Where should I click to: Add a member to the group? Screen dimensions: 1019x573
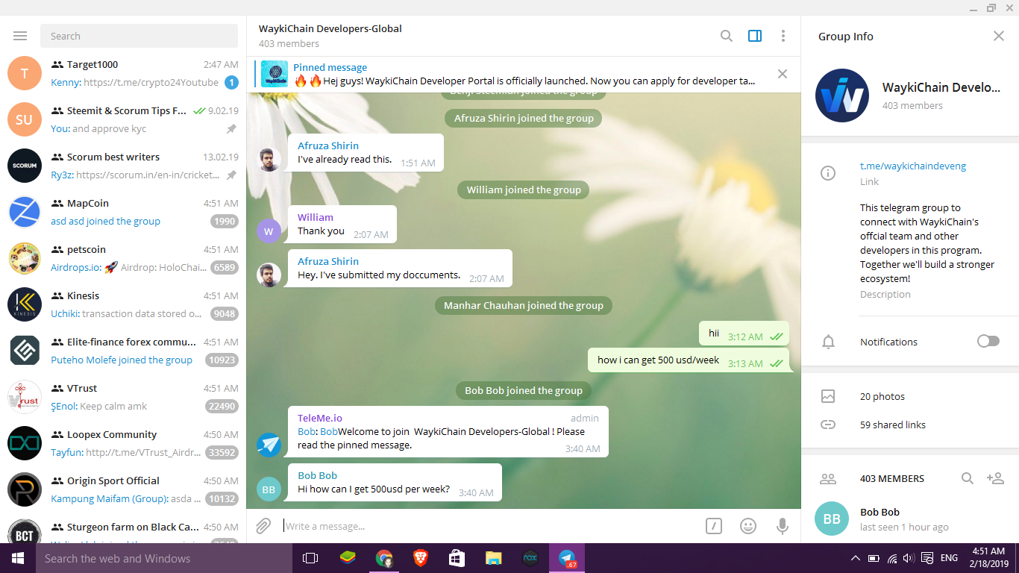(995, 478)
